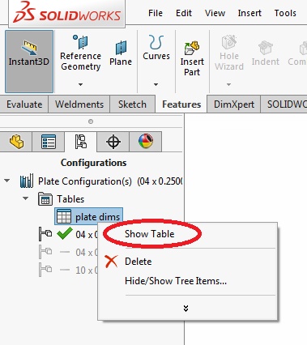Image resolution: width=307 pixels, height=345 pixels.
Task: Open the DisplayManager color ball tab
Action: 146,142
